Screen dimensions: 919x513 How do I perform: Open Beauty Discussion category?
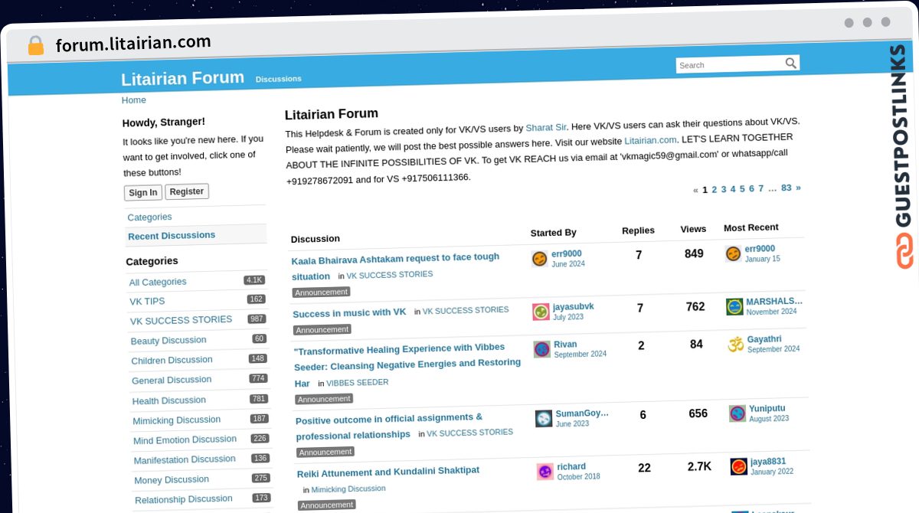pyautogui.click(x=168, y=341)
